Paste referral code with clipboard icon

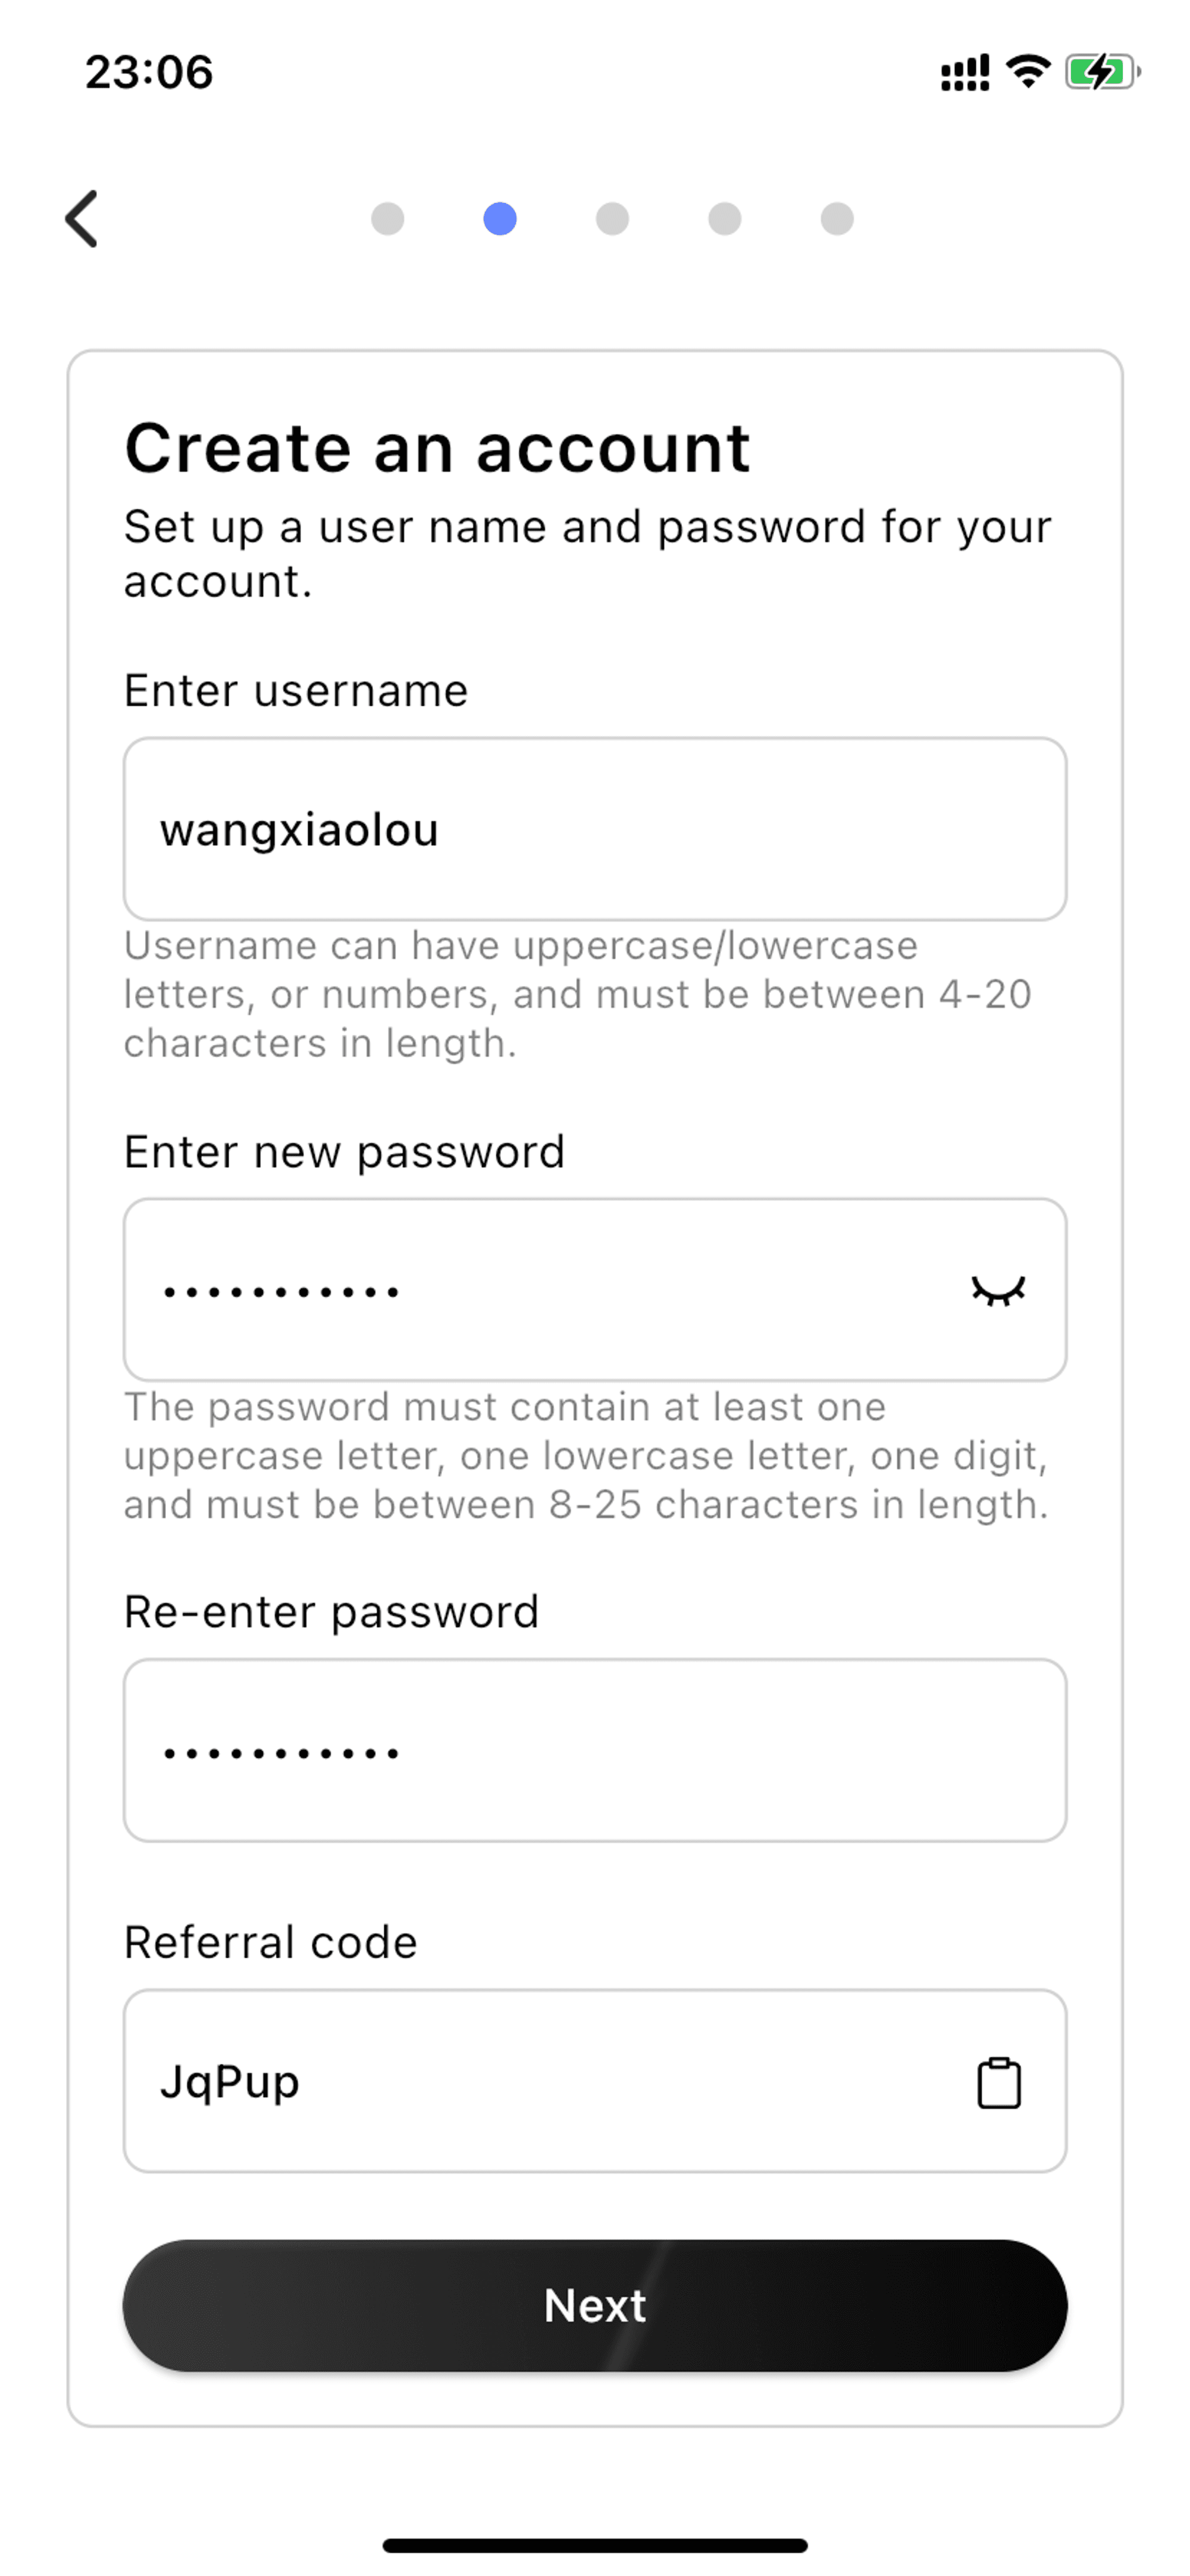(998, 2082)
